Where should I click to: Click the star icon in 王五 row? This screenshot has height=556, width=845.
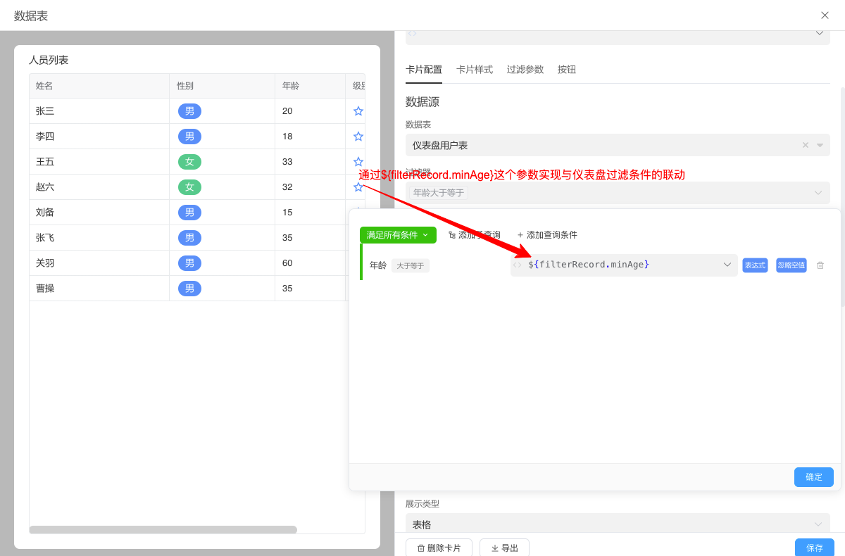point(358,162)
